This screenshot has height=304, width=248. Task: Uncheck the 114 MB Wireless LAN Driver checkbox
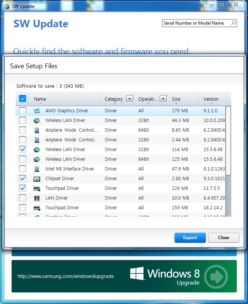[x=22, y=150]
